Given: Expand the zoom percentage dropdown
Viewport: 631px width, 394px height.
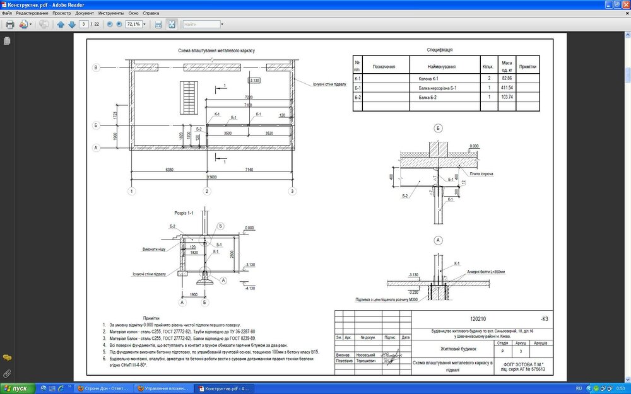Looking at the screenshot, I should coord(144,25).
